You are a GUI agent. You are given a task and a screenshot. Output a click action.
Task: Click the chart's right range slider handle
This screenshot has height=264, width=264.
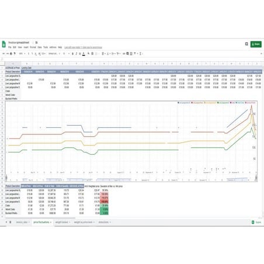pyautogui.click(x=256, y=178)
